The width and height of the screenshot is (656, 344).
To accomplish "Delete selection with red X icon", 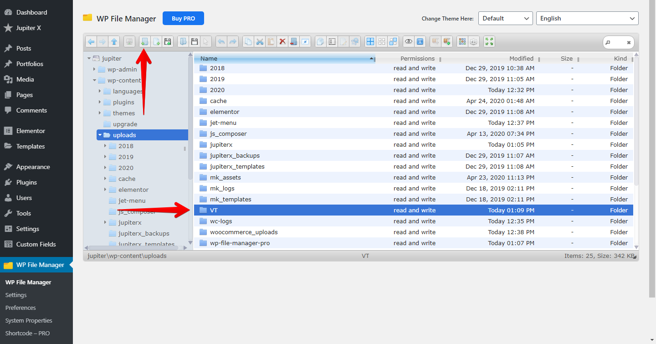I will click(282, 41).
